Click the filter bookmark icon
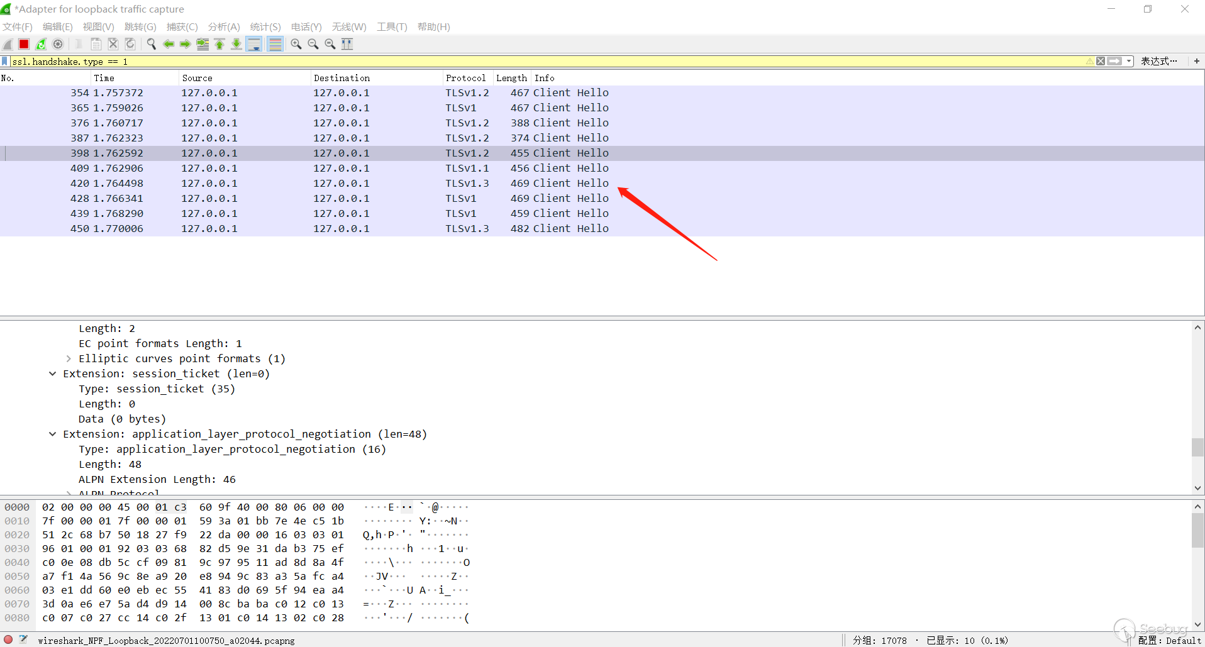This screenshot has height=647, width=1205. point(5,61)
